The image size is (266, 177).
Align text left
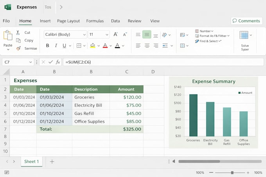[138, 46]
